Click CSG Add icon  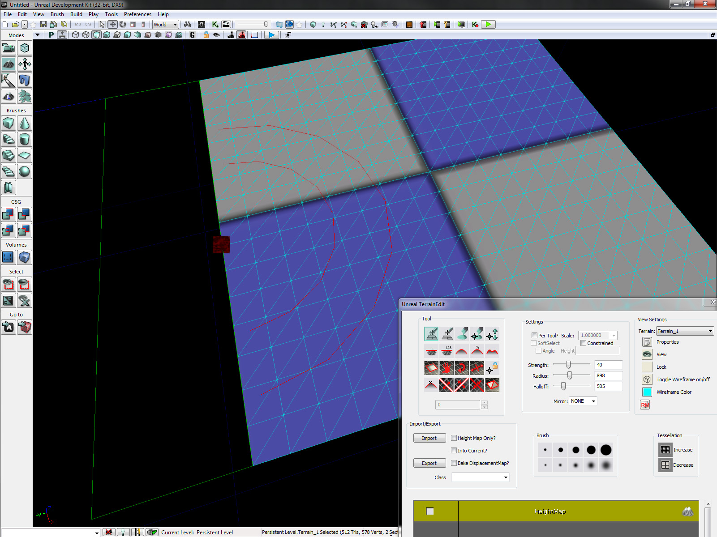point(9,214)
